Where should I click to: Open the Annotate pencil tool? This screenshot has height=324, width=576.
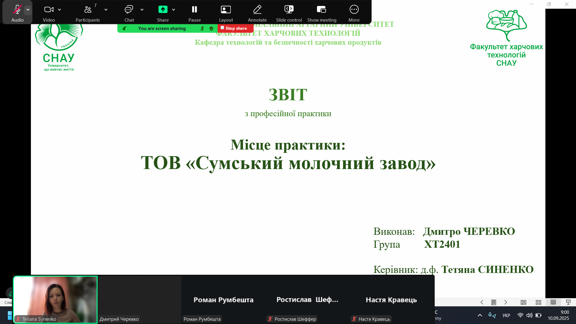pos(257,13)
